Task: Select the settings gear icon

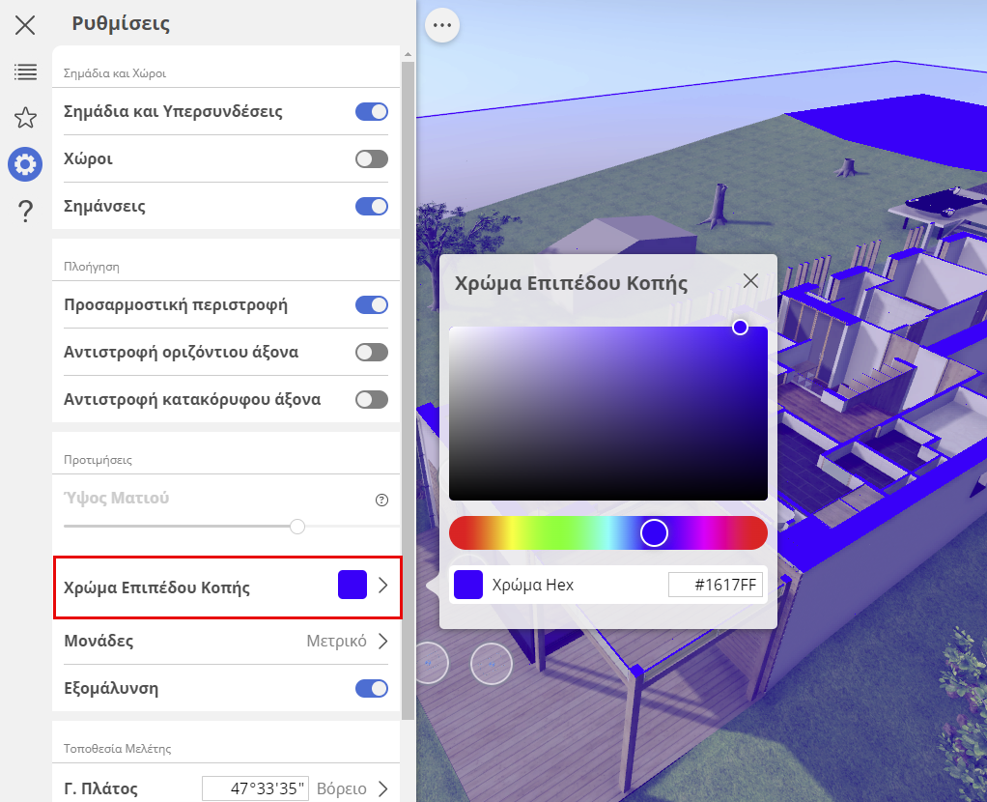Action: [x=25, y=164]
